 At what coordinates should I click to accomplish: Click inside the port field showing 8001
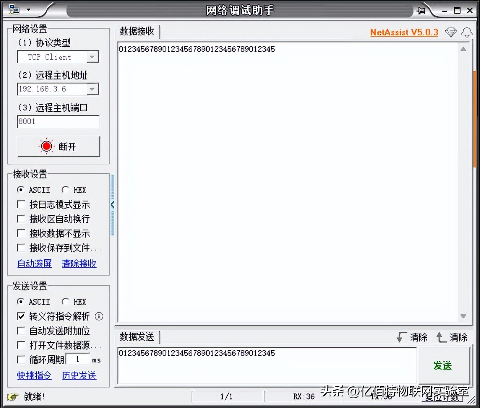point(58,122)
